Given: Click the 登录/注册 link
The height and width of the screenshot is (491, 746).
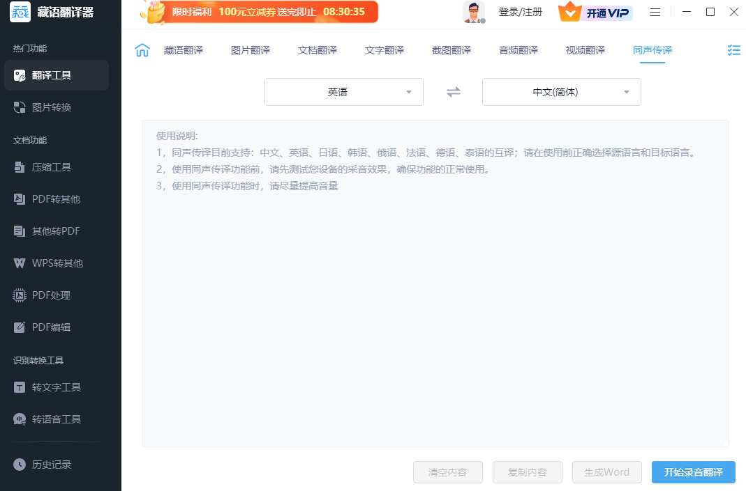Looking at the screenshot, I should (x=520, y=12).
